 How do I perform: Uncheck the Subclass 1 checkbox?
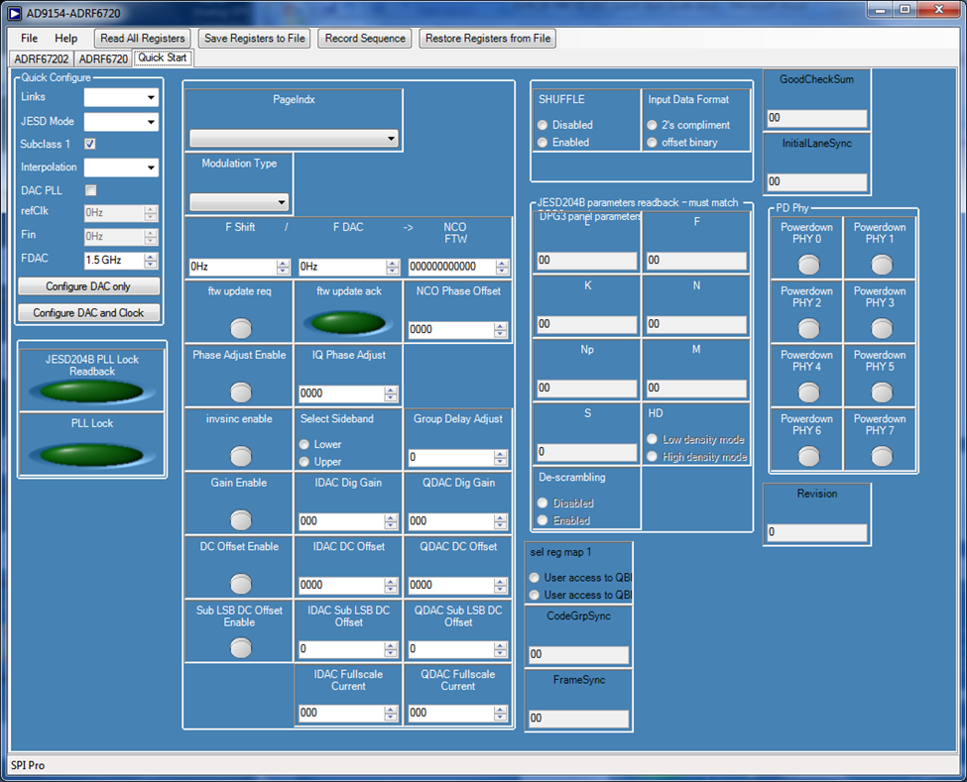90,145
